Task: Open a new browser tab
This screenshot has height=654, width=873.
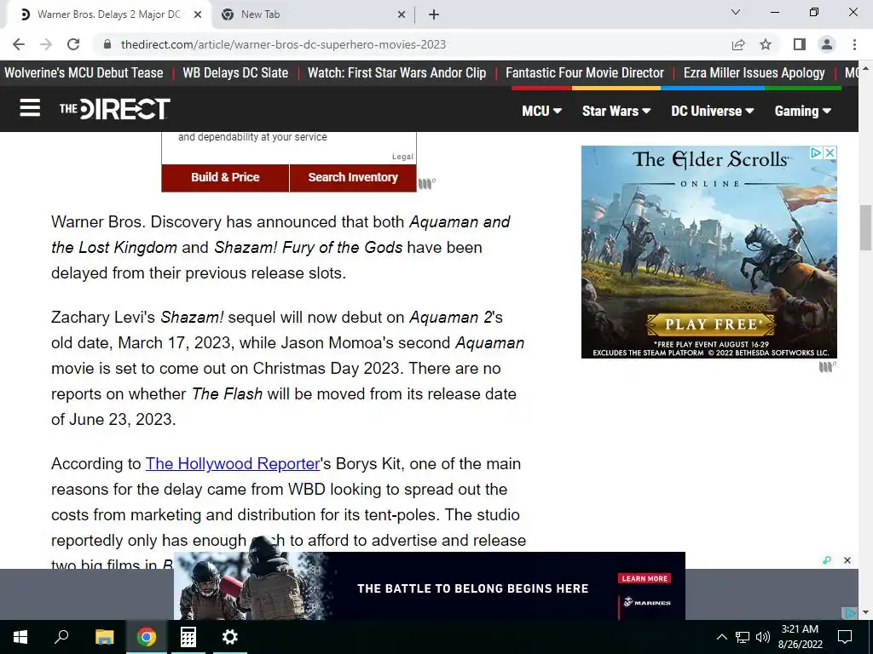Action: [434, 14]
